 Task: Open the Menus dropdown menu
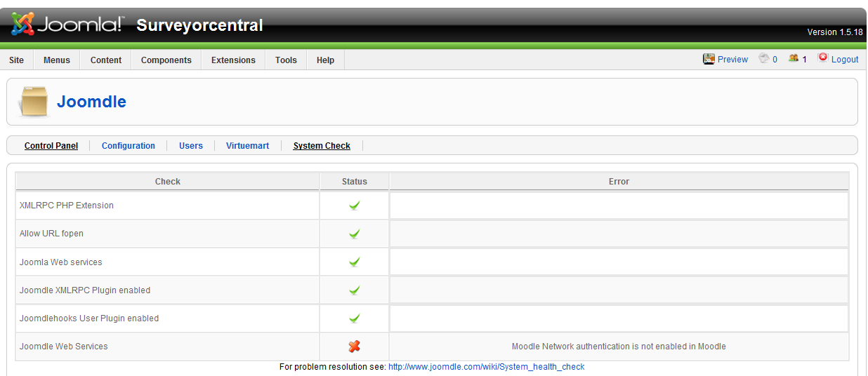pos(57,60)
